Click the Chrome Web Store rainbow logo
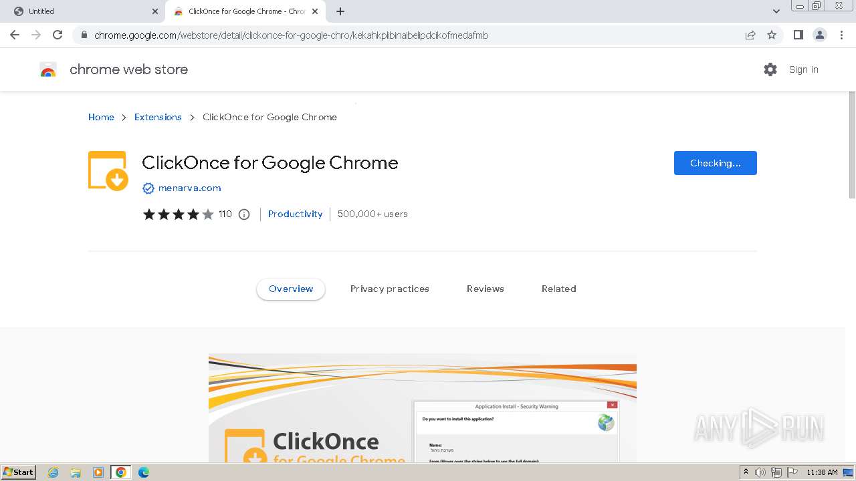This screenshot has width=856, height=481. 48,69
